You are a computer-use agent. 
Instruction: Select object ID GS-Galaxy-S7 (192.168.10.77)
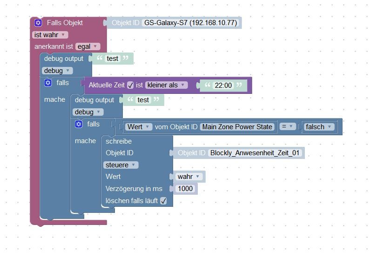[x=190, y=23]
